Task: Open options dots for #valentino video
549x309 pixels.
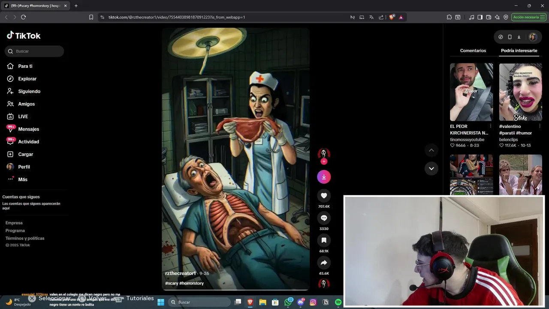Action: coord(540,126)
